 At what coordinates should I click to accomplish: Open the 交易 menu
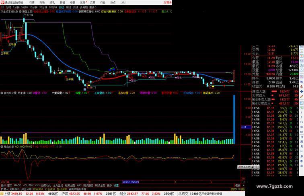[92, 2]
